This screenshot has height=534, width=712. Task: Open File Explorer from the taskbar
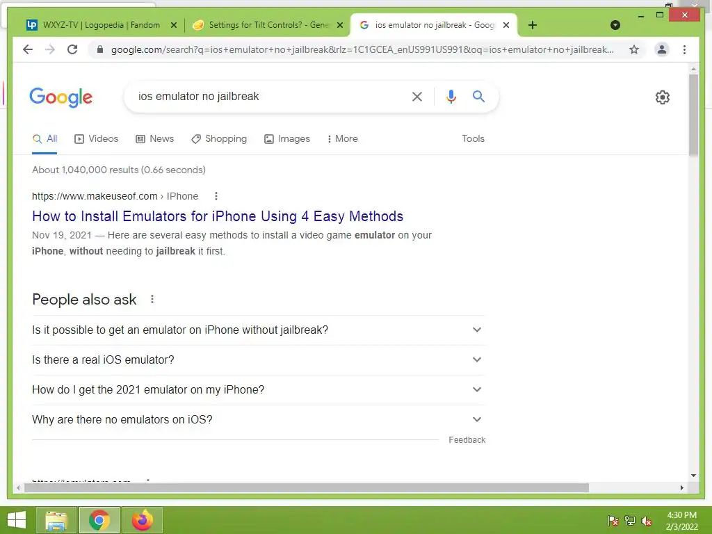click(x=56, y=520)
